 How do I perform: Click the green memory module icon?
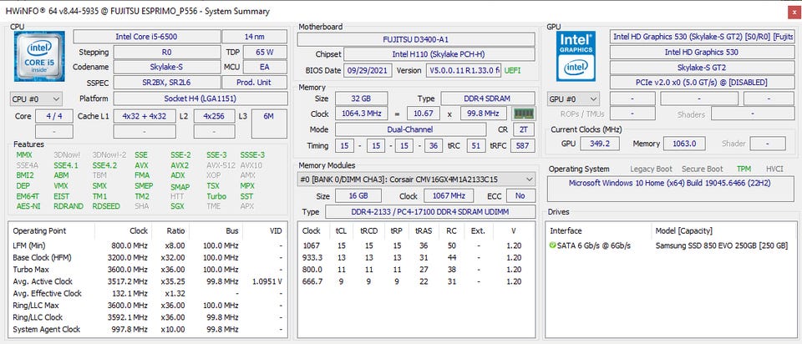(524, 114)
